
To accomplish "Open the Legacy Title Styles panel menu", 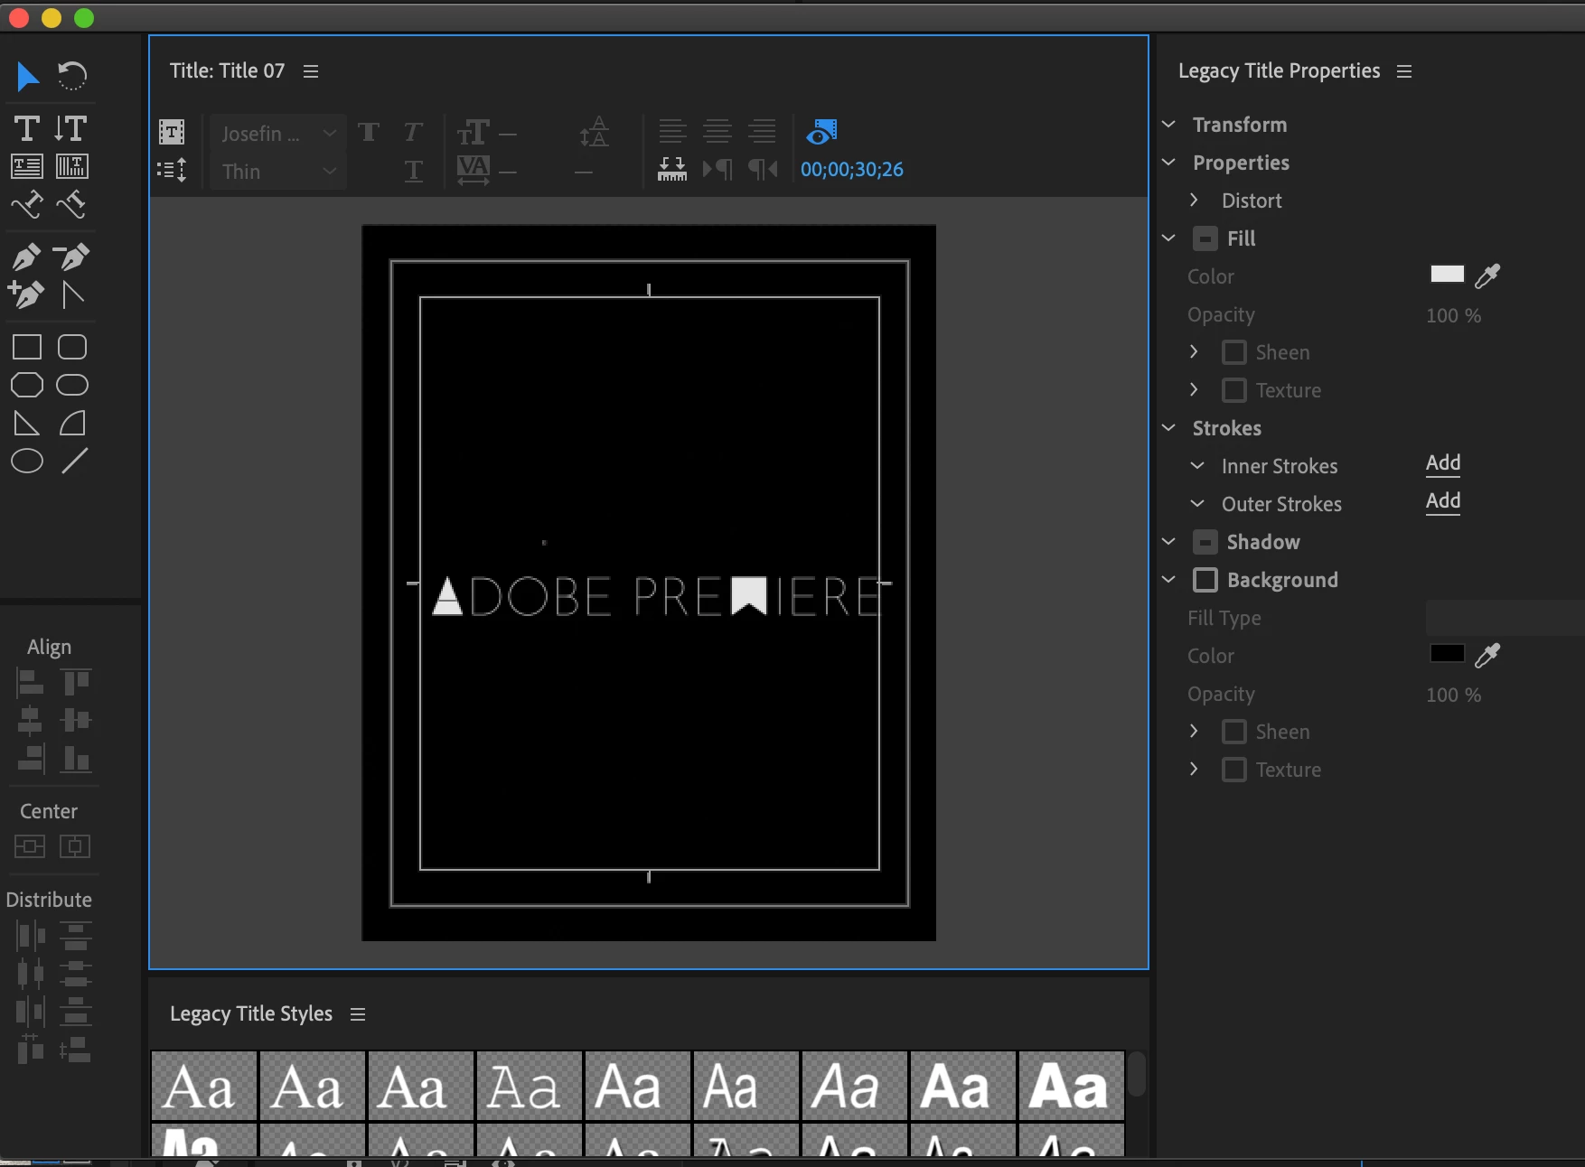I will coord(358,1014).
